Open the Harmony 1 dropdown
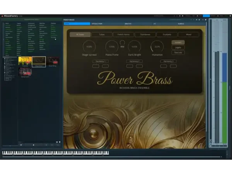 [101, 61]
